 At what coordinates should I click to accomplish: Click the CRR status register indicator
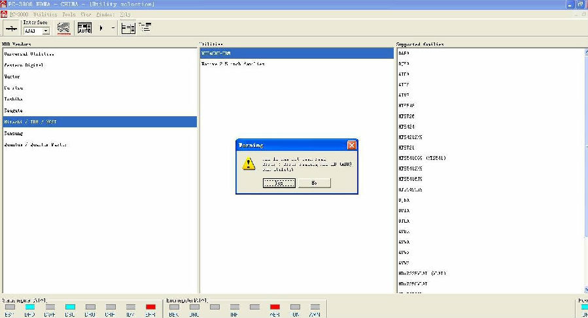(111, 307)
